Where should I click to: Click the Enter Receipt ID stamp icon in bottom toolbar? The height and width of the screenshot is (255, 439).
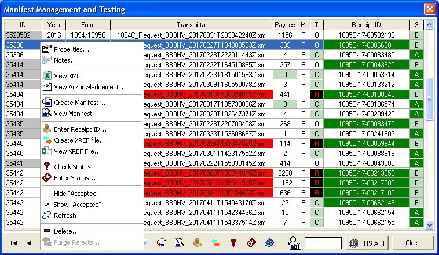[197, 243]
